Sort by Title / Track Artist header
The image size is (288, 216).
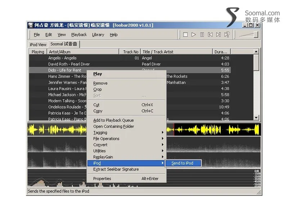tap(176, 52)
